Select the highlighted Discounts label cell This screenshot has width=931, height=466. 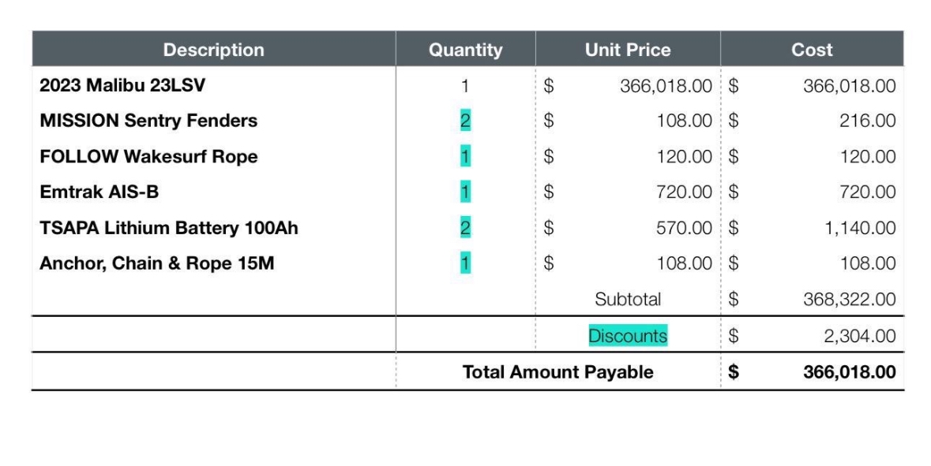tap(628, 336)
